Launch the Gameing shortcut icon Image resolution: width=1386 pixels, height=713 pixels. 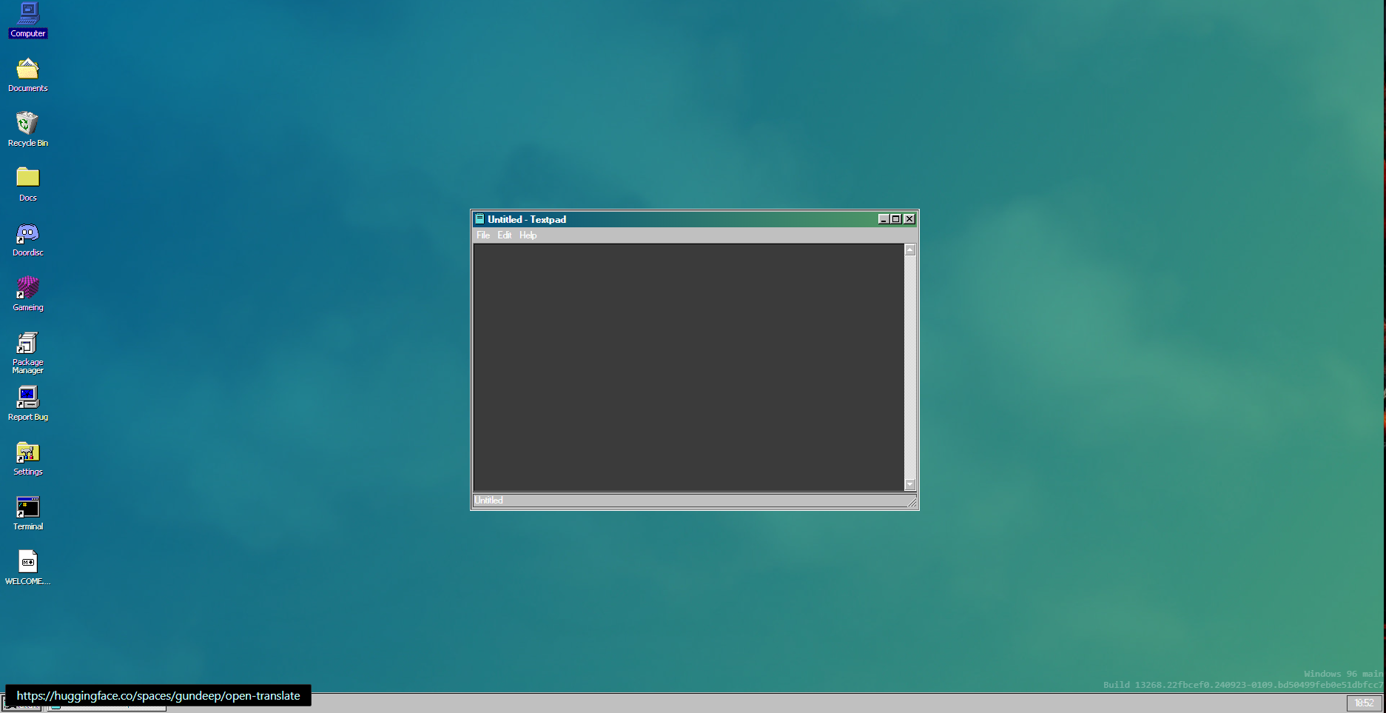point(28,288)
